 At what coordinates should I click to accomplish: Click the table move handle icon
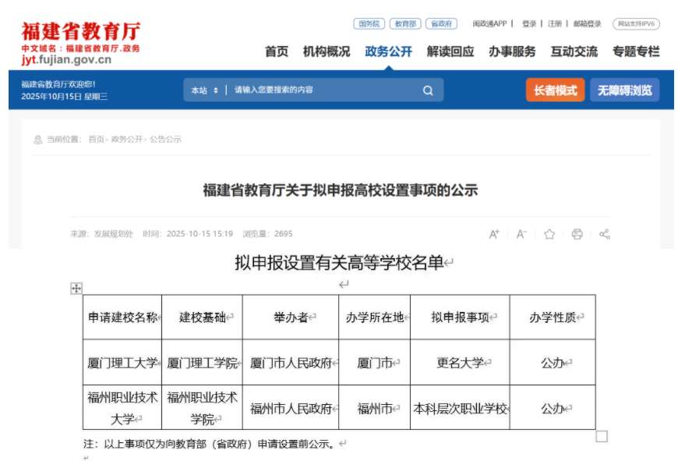pos(76,289)
